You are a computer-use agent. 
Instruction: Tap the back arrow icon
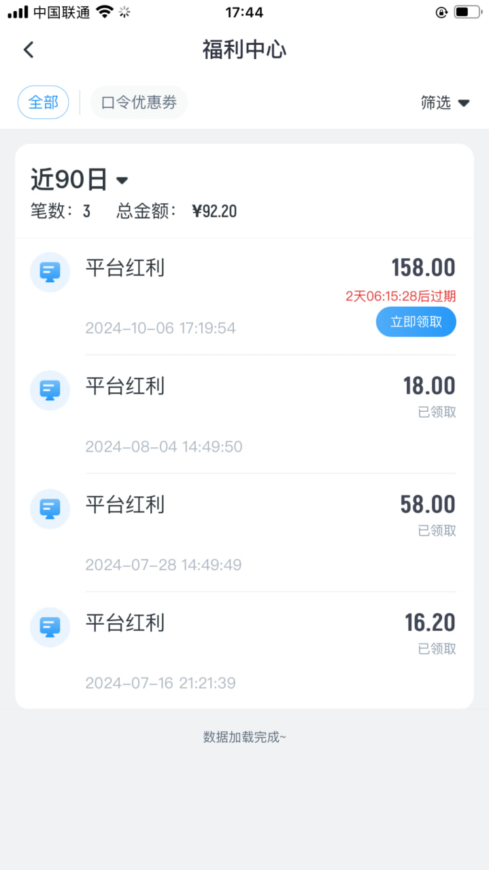pos(29,50)
